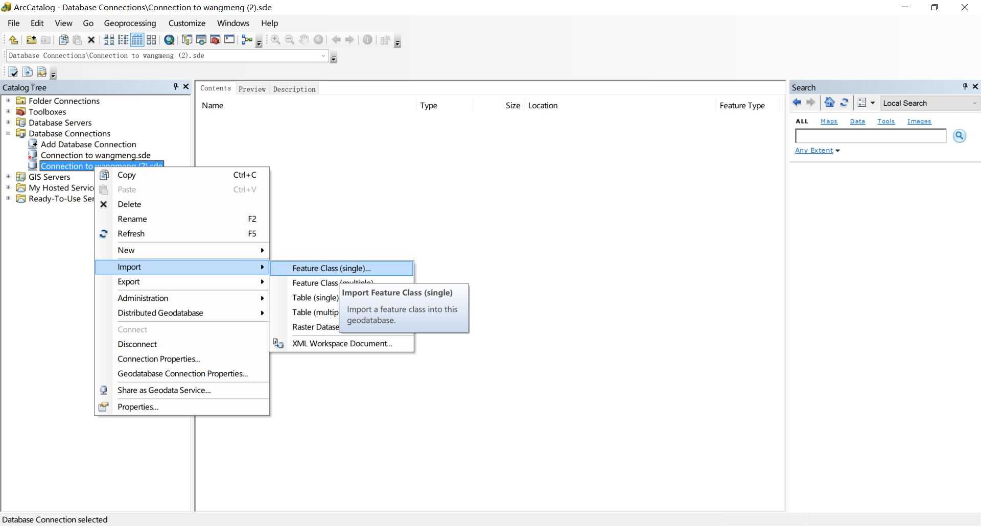The image size is (981, 526).
Task: Open the Geoprocessing menu
Action: click(130, 23)
